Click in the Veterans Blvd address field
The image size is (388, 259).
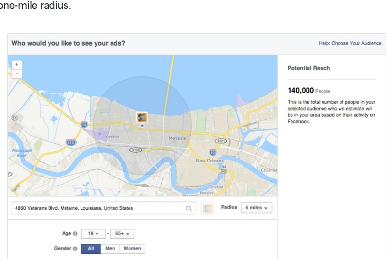point(97,208)
